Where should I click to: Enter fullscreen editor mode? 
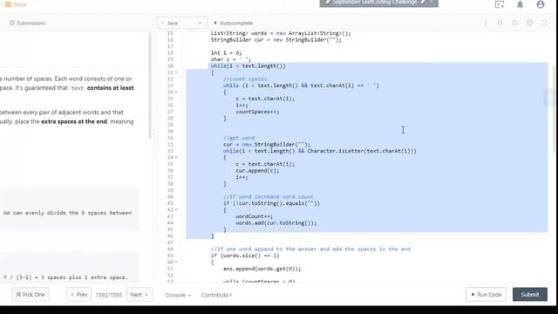pyautogui.click(x=544, y=23)
